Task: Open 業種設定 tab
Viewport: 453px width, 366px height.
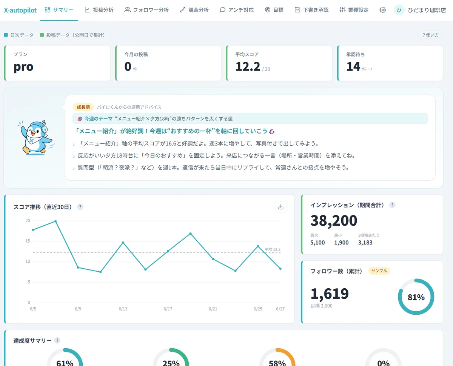Action: coord(354,10)
